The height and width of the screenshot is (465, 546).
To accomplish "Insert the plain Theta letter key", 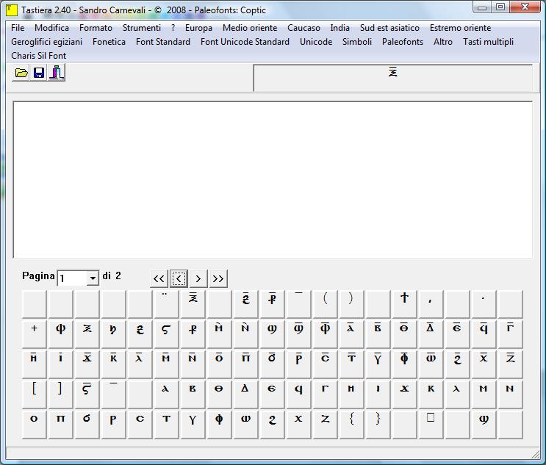I will coord(219,394).
